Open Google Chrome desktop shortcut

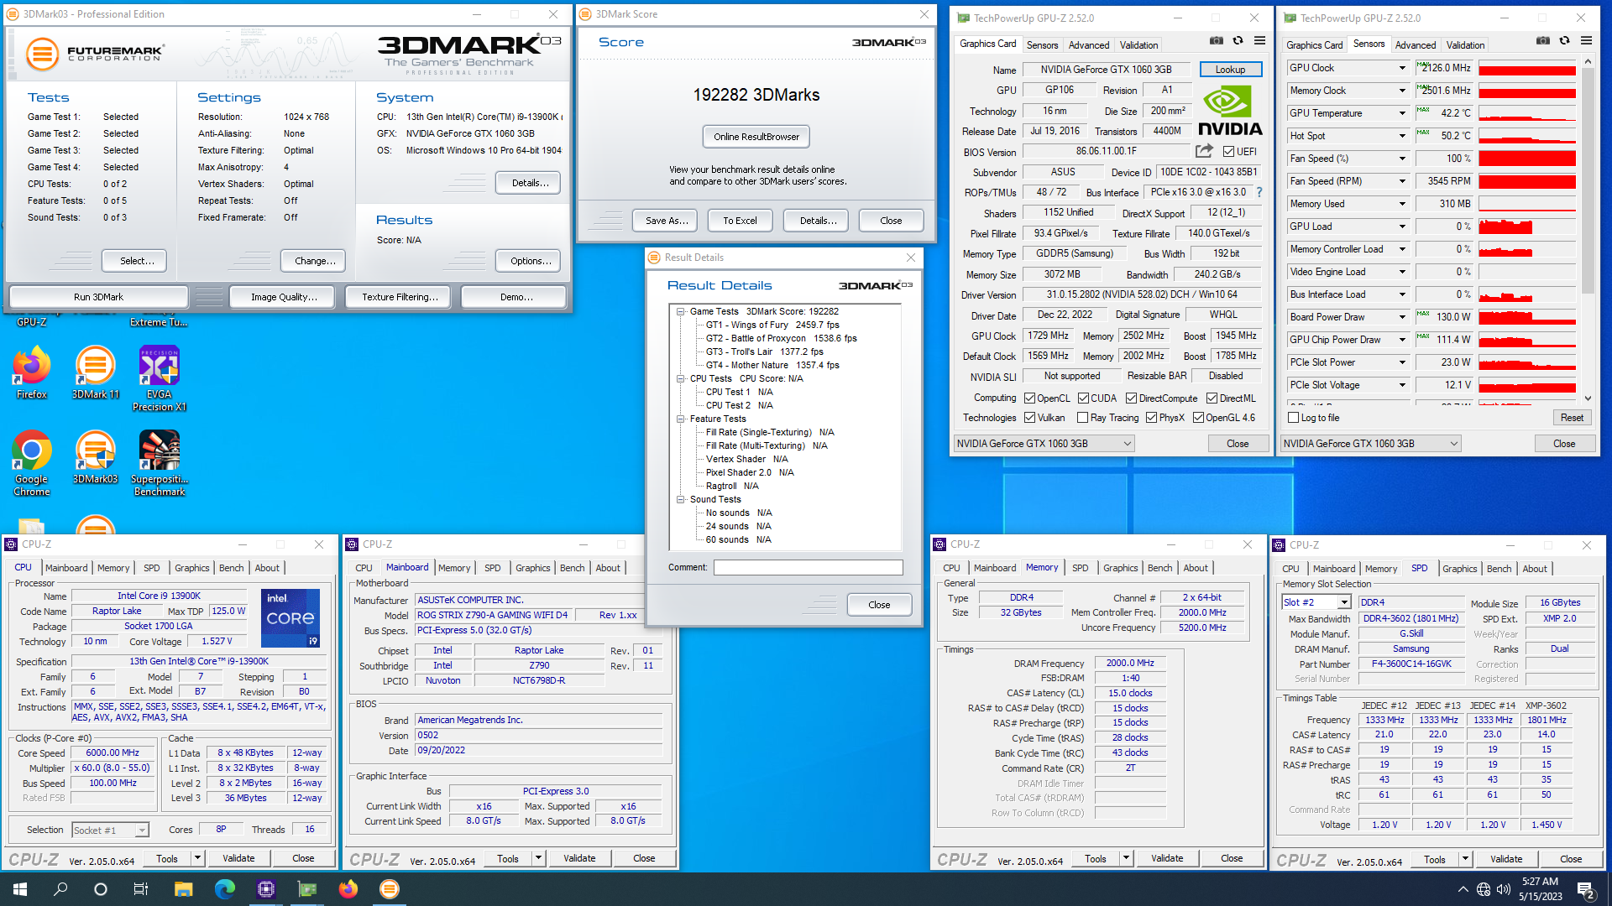[32, 464]
